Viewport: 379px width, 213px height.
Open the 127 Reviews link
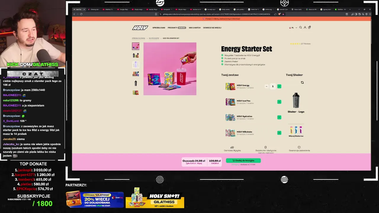point(306,44)
